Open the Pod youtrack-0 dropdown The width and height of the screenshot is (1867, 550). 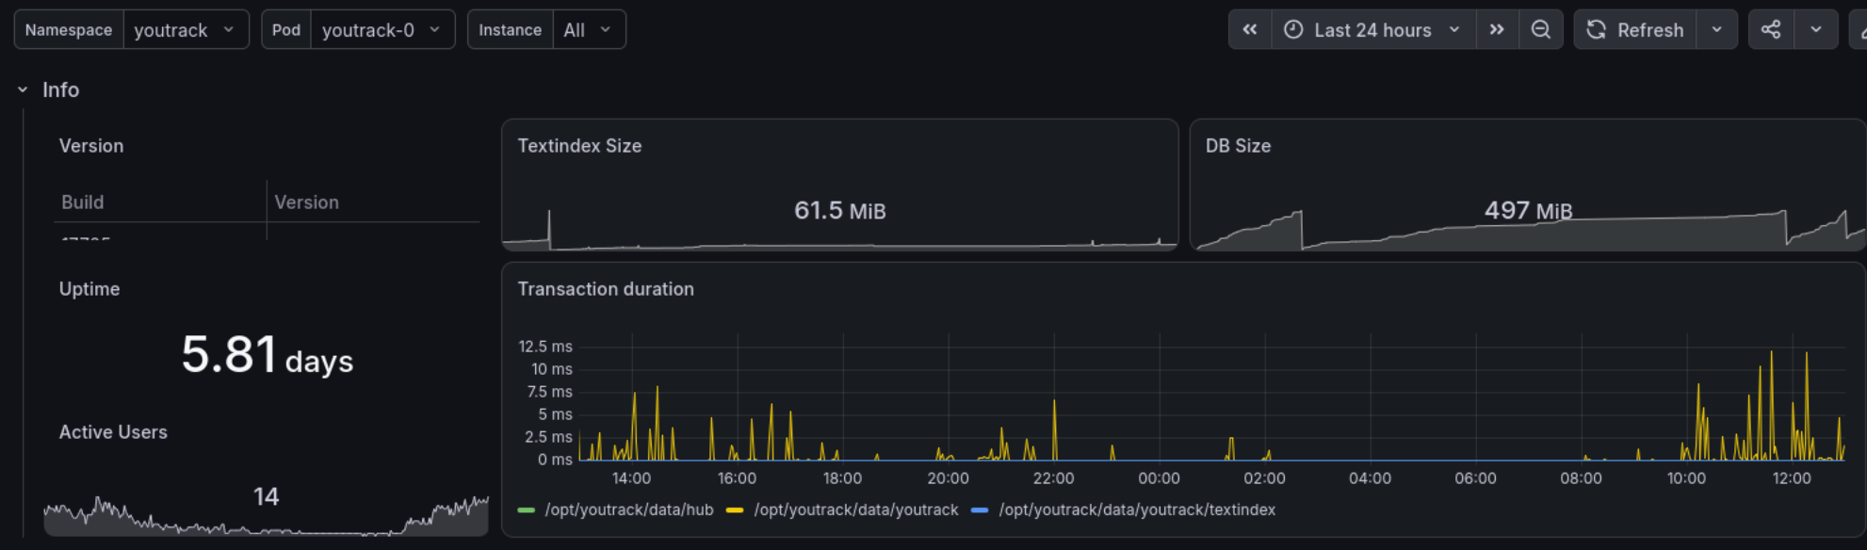(382, 29)
